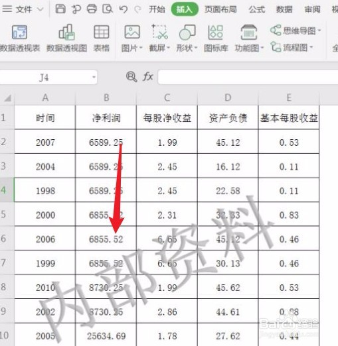Insert a Table (表格)

(x=102, y=38)
